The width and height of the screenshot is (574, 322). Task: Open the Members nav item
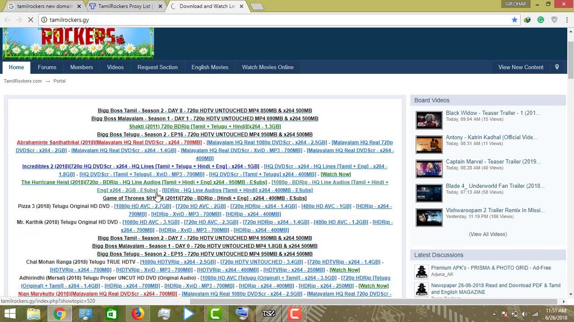coord(82,67)
